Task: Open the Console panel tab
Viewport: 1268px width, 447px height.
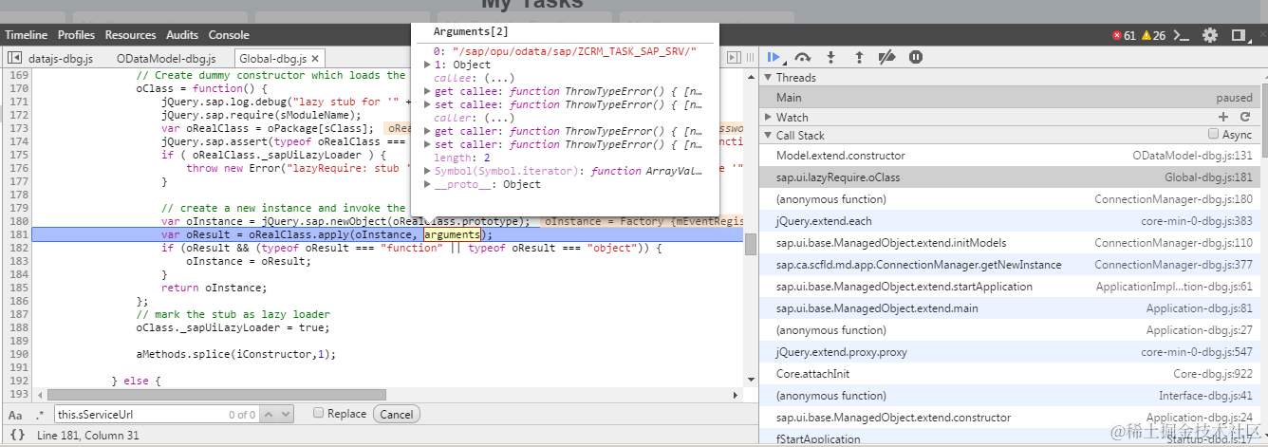Action: [x=229, y=35]
